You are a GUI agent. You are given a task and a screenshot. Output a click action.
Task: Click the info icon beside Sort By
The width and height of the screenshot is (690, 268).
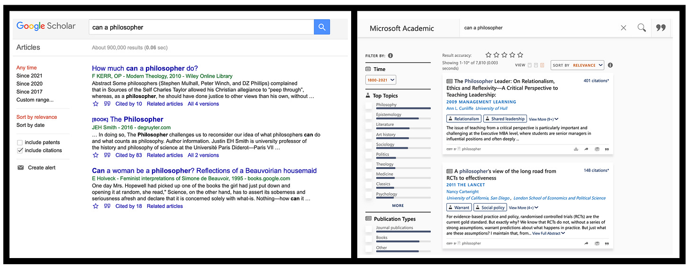(x=610, y=65)
